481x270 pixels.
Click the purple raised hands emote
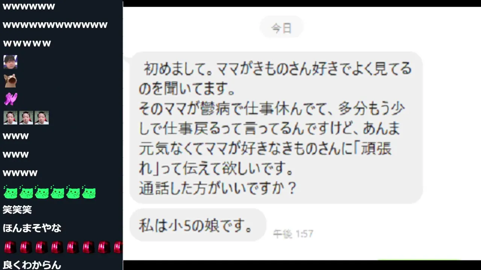(11, 99)
